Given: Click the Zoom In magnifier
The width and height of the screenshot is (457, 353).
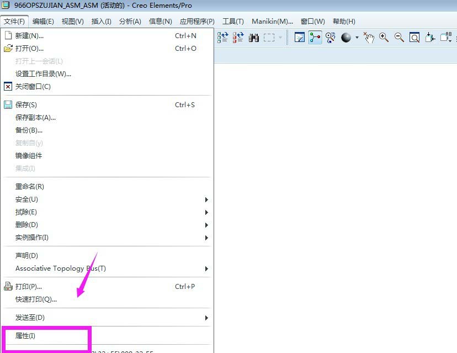Looking at the screenshot, I should (384, 38).
